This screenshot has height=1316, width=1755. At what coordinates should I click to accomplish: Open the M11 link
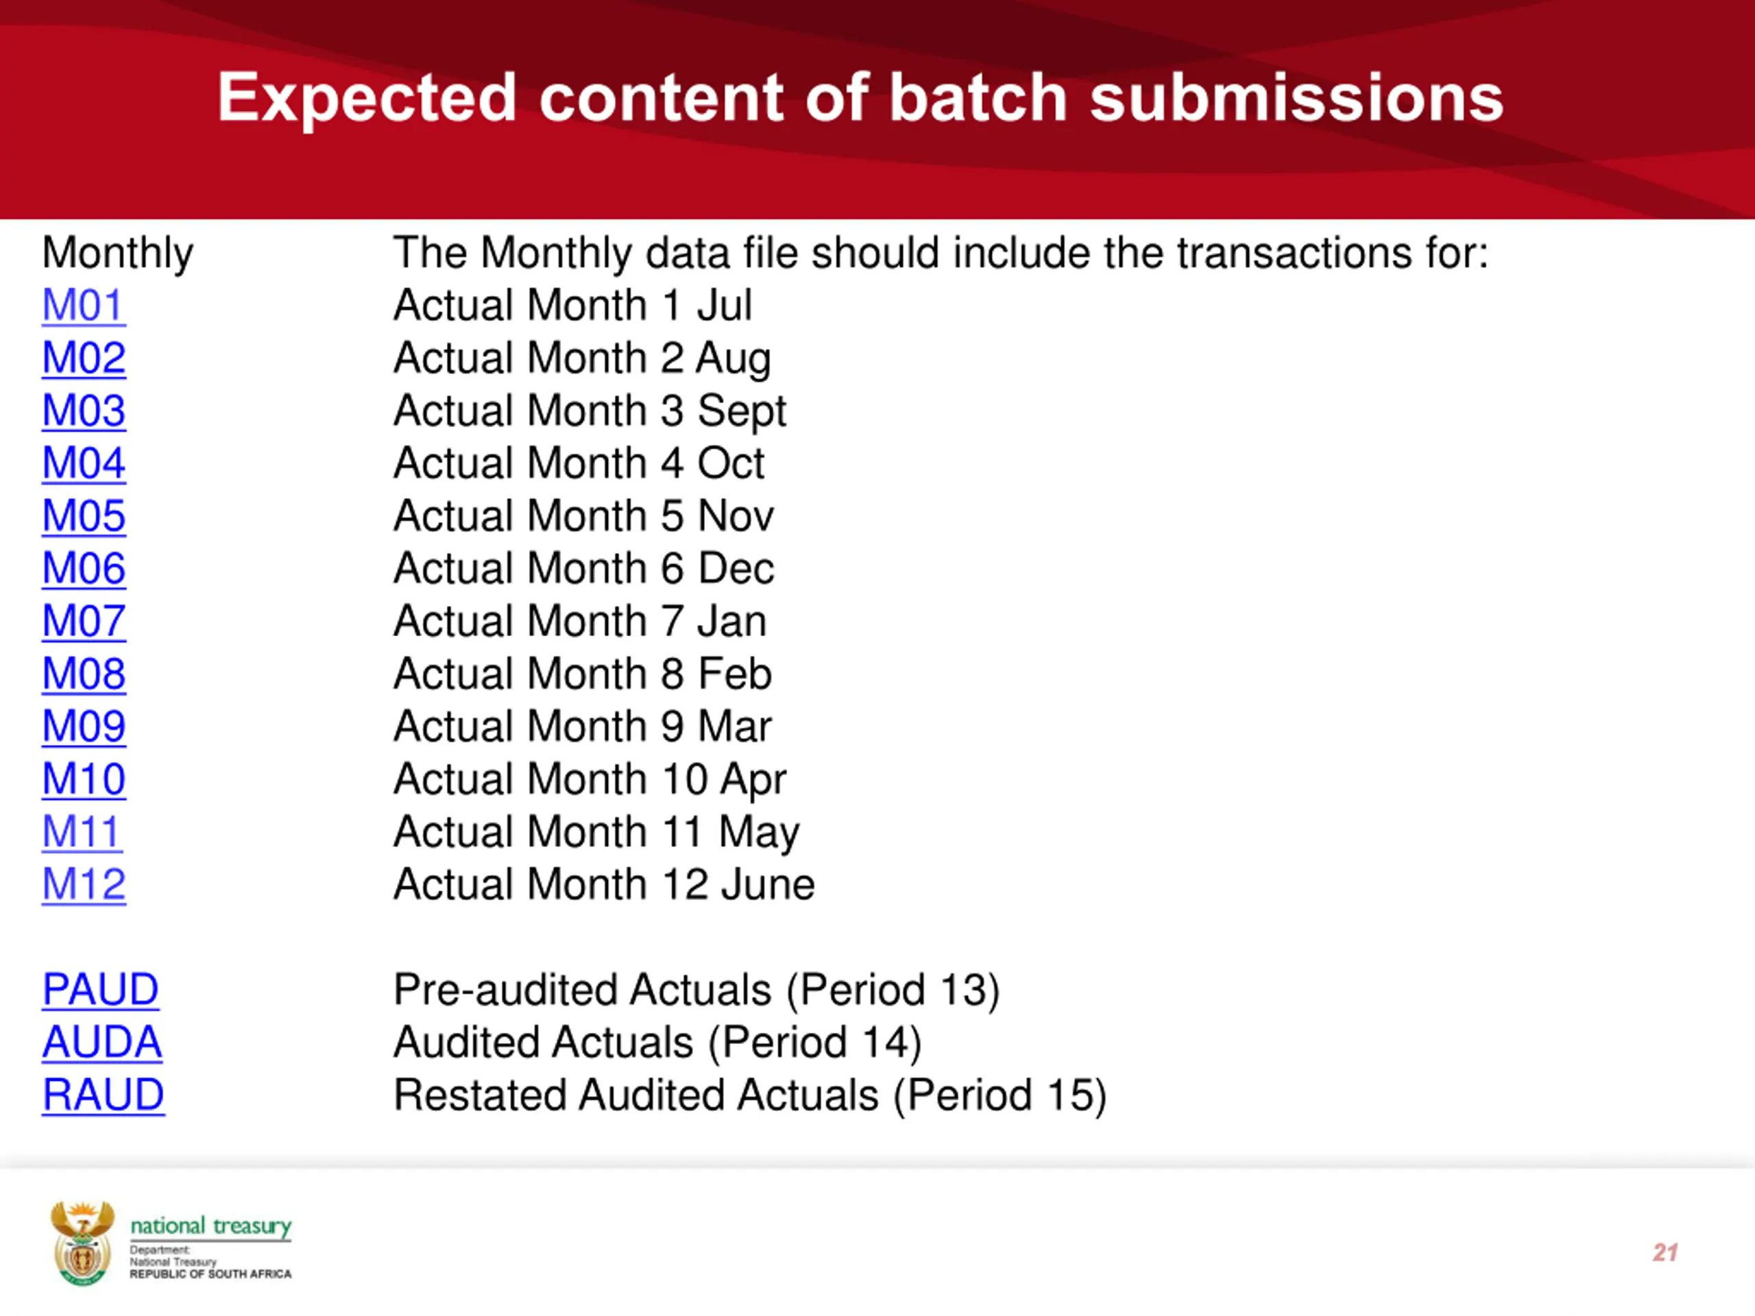82,832
